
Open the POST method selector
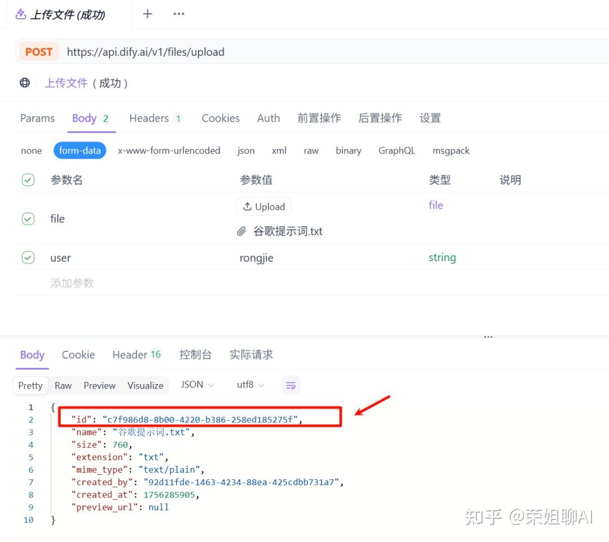(38, 51)
